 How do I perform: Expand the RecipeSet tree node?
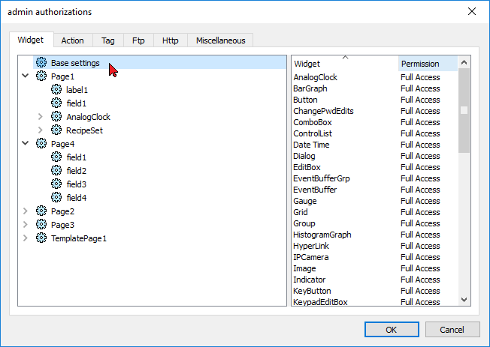[x=41, y=130]
